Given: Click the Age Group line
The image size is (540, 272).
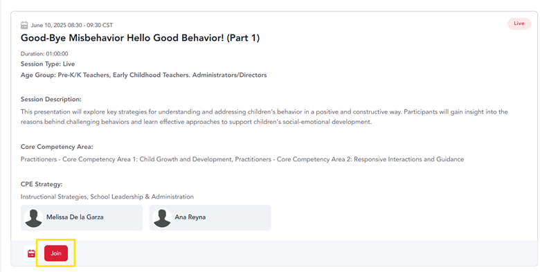Looking at the screenshot, I should click(143, 75).
